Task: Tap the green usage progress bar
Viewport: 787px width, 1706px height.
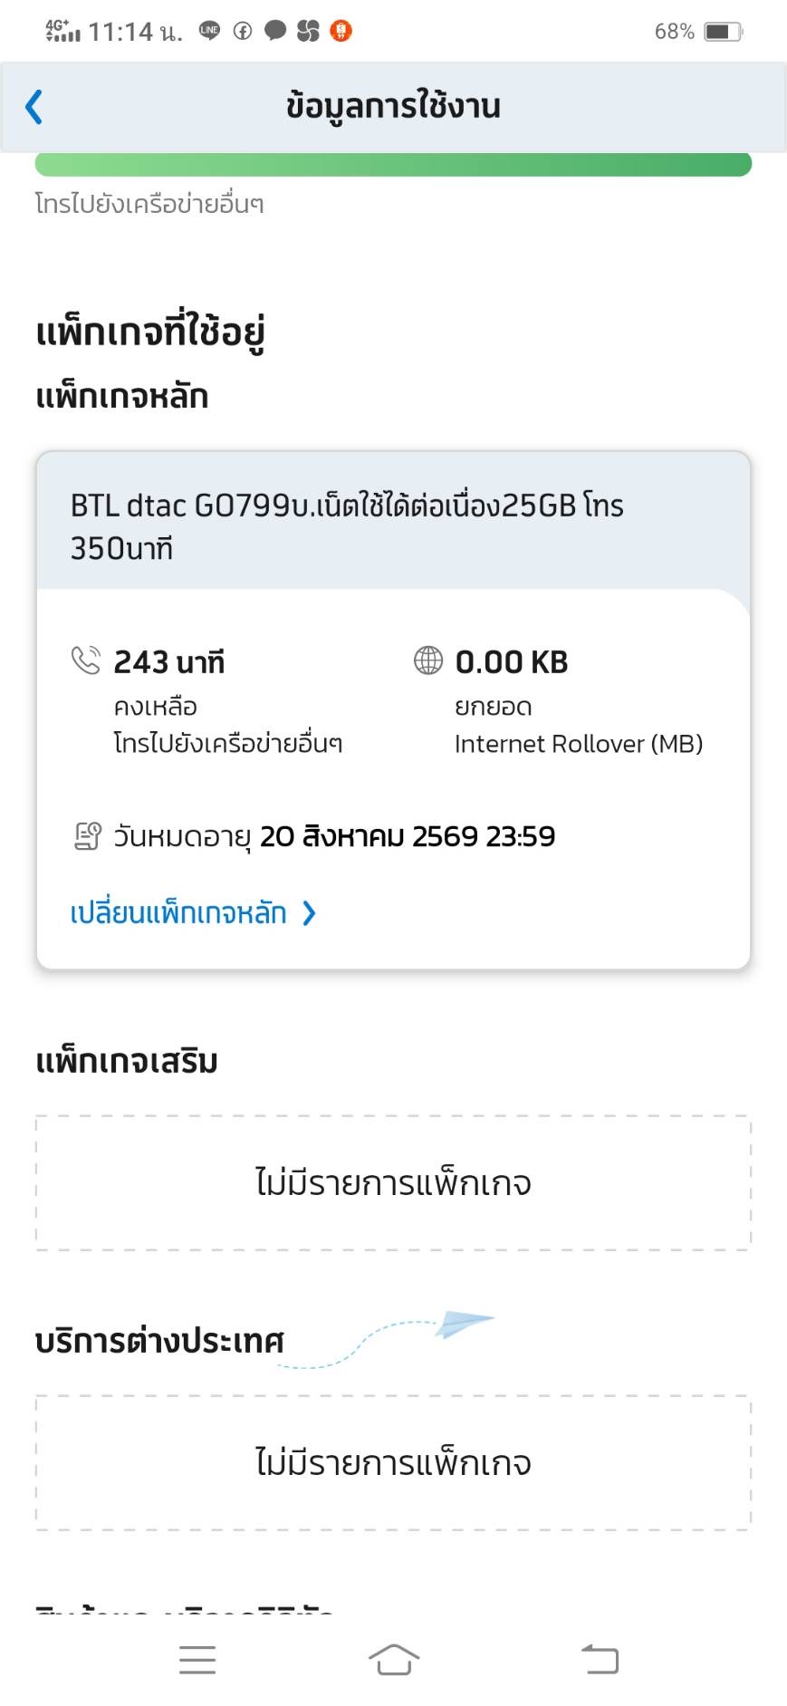Action: [393, 165]
